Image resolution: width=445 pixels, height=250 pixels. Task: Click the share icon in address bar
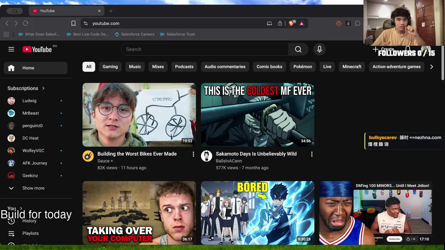[x=280, y=23]
